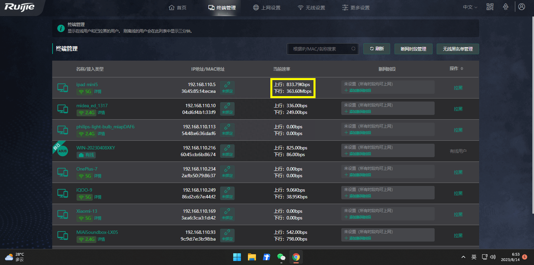The image size is (534, 265).
Task: Click the Chrome taskbar icon
Action: tap(296, 257)
